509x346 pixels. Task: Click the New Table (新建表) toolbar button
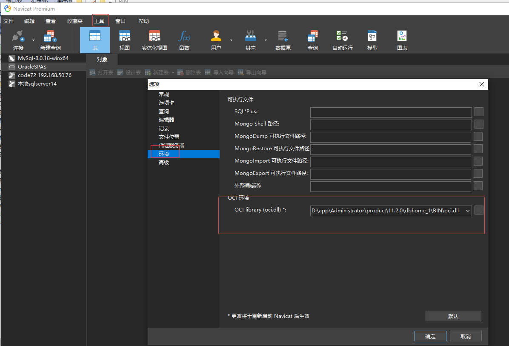pyautogui.click(x=157, y=72)
